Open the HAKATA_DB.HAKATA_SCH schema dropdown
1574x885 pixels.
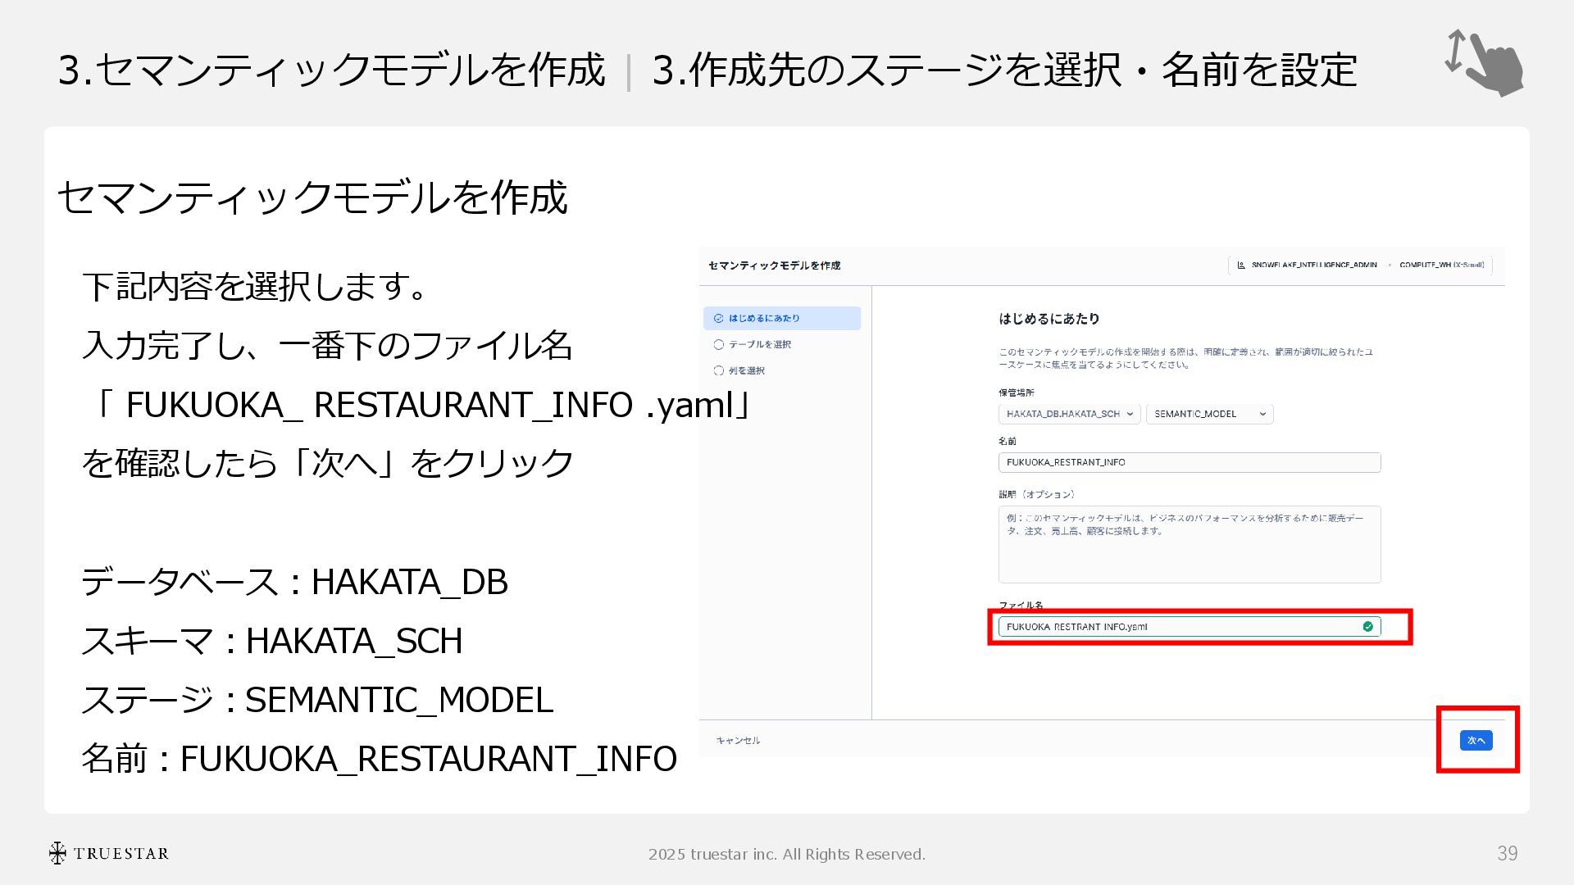coord(1069,414)
